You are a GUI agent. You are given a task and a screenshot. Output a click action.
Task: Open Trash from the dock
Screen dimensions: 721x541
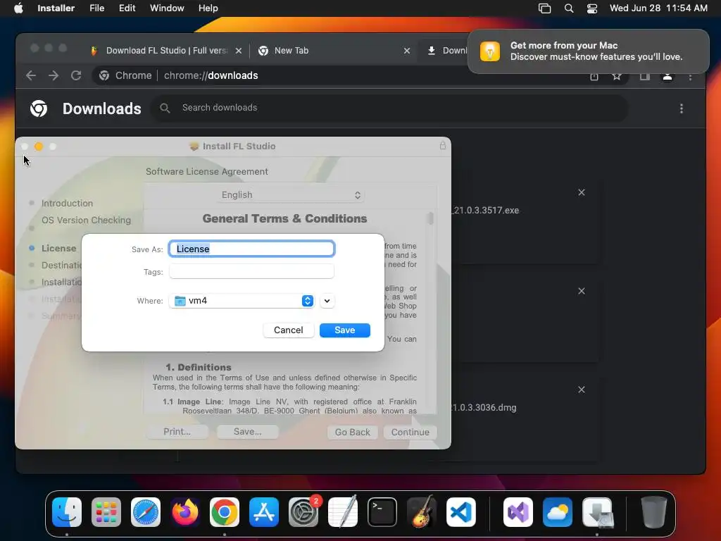click(654, 512)
